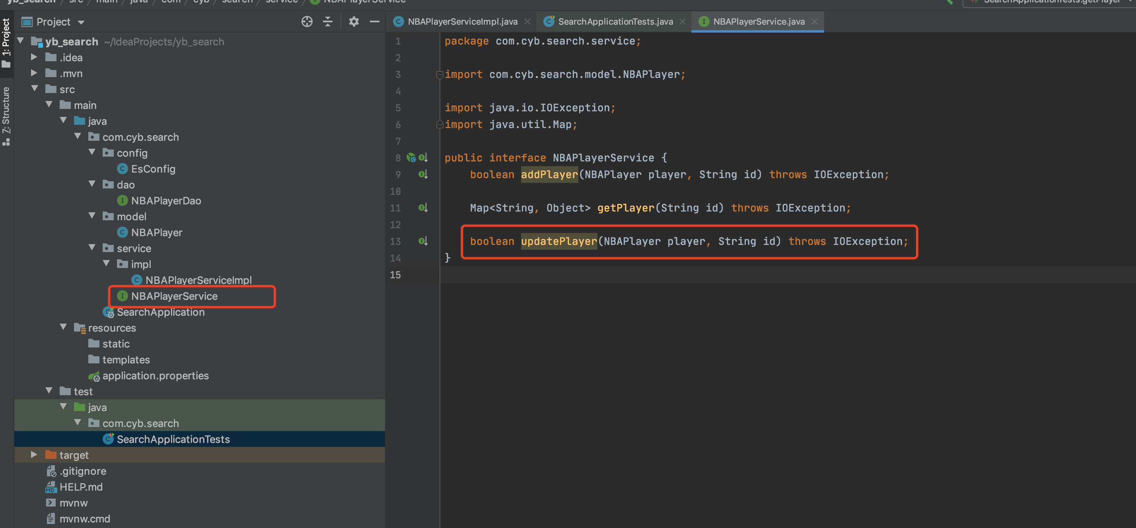Viewport: 1136px width, 528px height.
Task: Click line number 15 in gutter
Action: (x=395, y=275)
